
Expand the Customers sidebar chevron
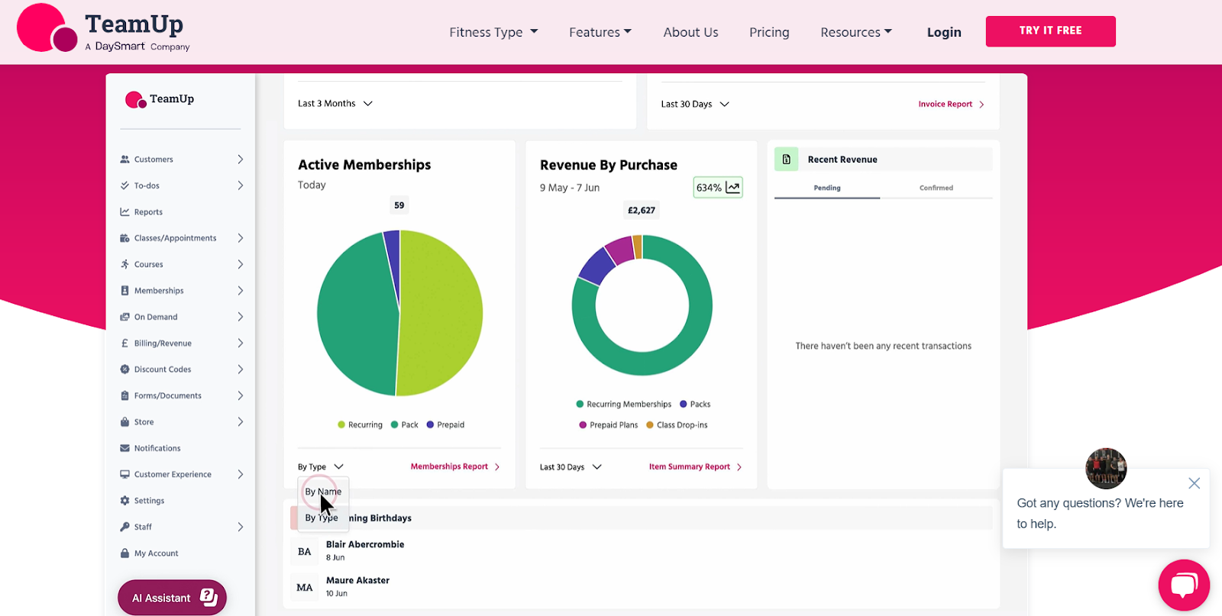[241, 160]
